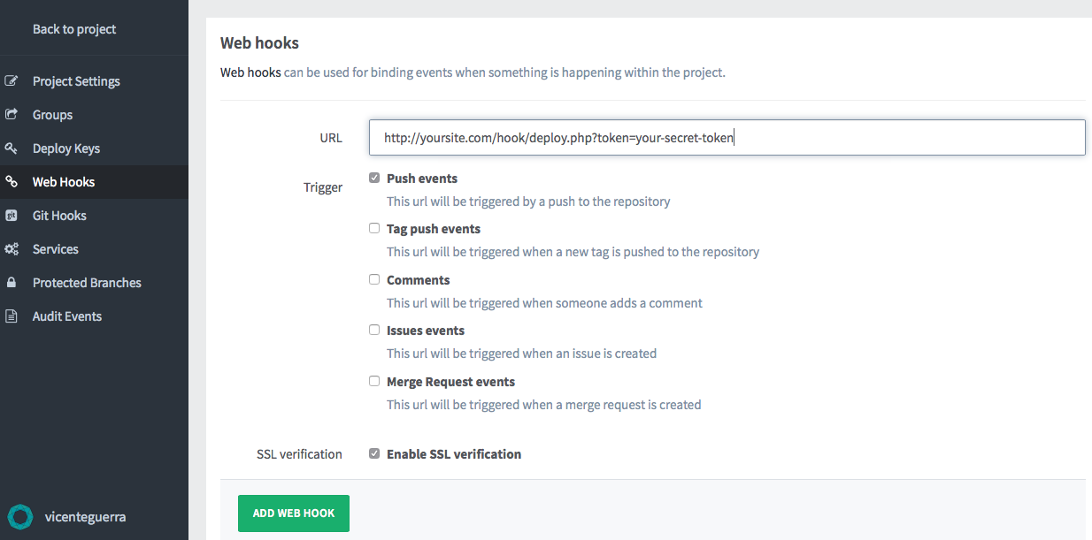Click the Protected Branches lock icon
1092x540 pixels.
(12, 283)
